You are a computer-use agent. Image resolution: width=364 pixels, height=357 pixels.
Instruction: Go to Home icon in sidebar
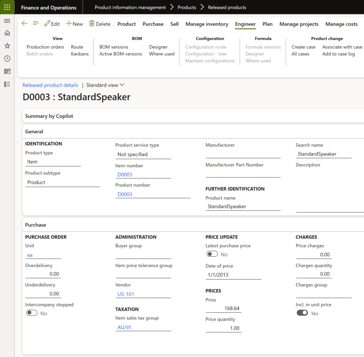click(7, 33)
